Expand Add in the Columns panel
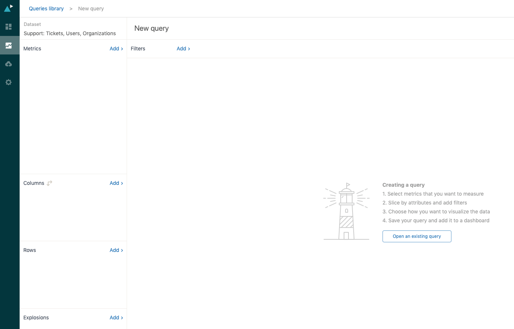 116,183
